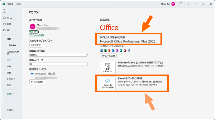This screenshot has width=215, height=120.
Task: Click the Word product icon
Action: [101, 50]
